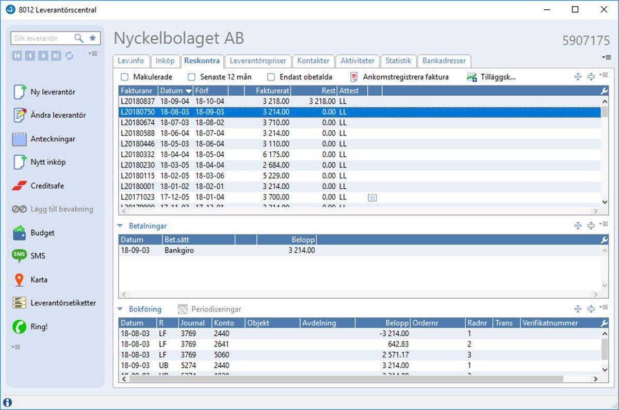Click Periodiseringar button

click(209, 309)
